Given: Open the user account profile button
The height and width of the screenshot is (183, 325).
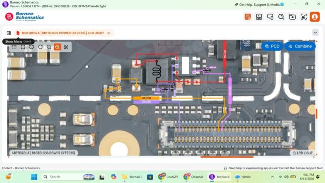Looking at the screenshot, I should pyautogui.click(x=315, y=17).
